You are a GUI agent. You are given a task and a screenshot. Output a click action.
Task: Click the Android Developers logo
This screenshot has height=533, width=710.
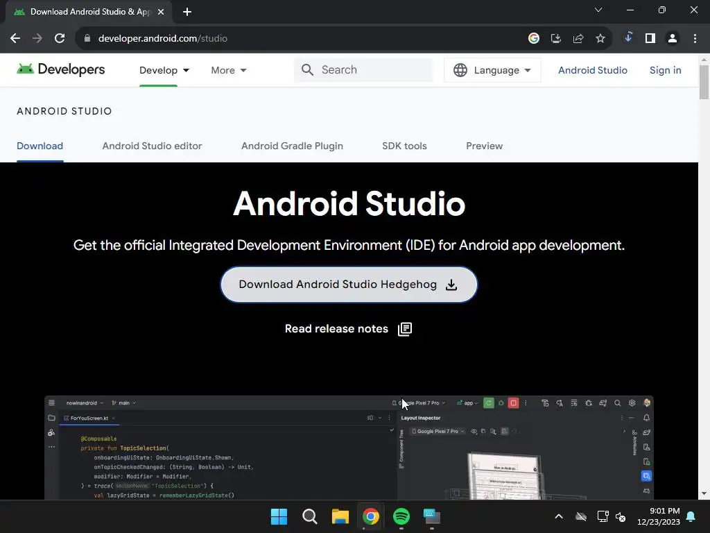[x=61, y=69]
